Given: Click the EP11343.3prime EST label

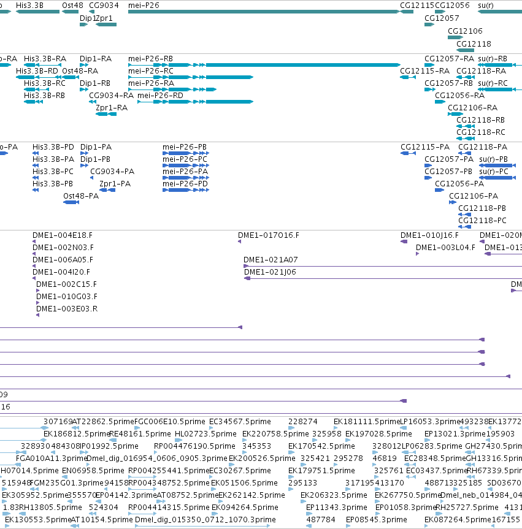Looking at the screenshot, I should pyautogui.click(x=337, y=508).
